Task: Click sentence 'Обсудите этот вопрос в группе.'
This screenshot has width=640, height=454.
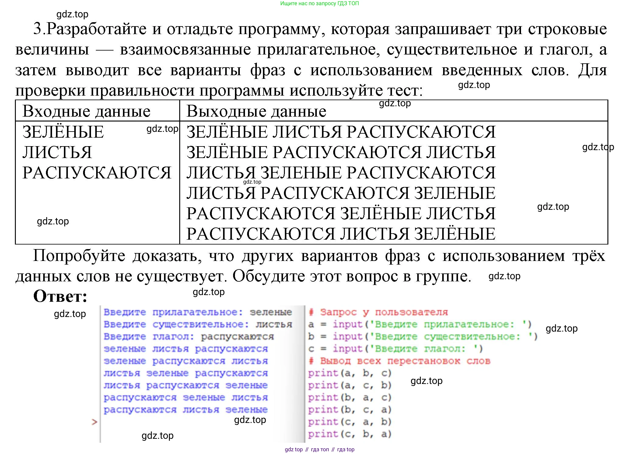Action: pyautogui.click(x=352, y=276)
